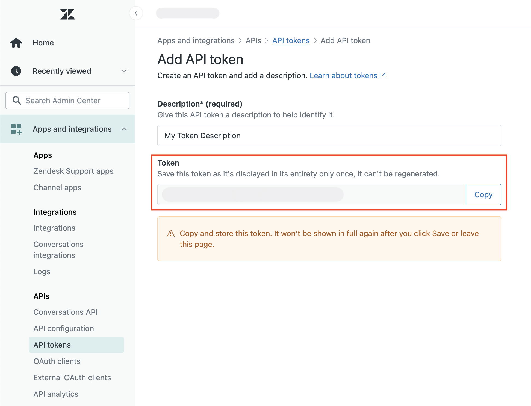531x406 pixels.
Task: Click the warning triangle icon in the alert
Action: tap(171, 234)
